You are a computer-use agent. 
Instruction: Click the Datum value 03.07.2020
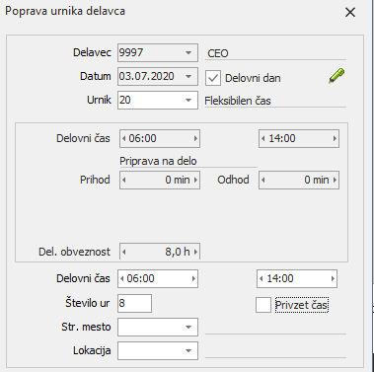pos(146,76)
